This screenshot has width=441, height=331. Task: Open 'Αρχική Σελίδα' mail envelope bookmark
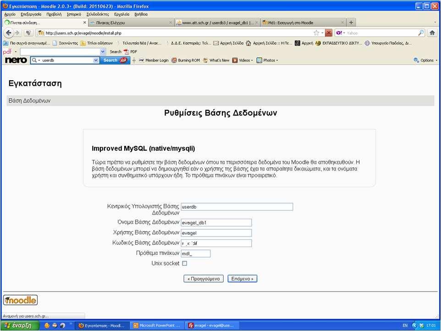point(228,43)
